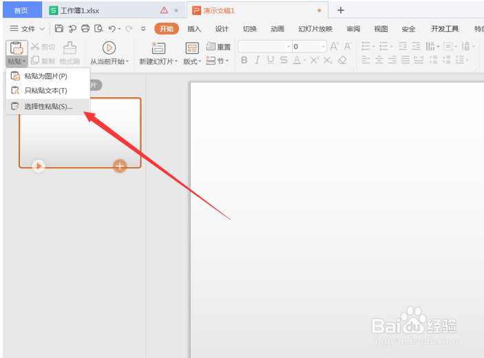Click orange plus button to add slide
Viewport: 484px width, 358px height.
(x=120, y=166)
